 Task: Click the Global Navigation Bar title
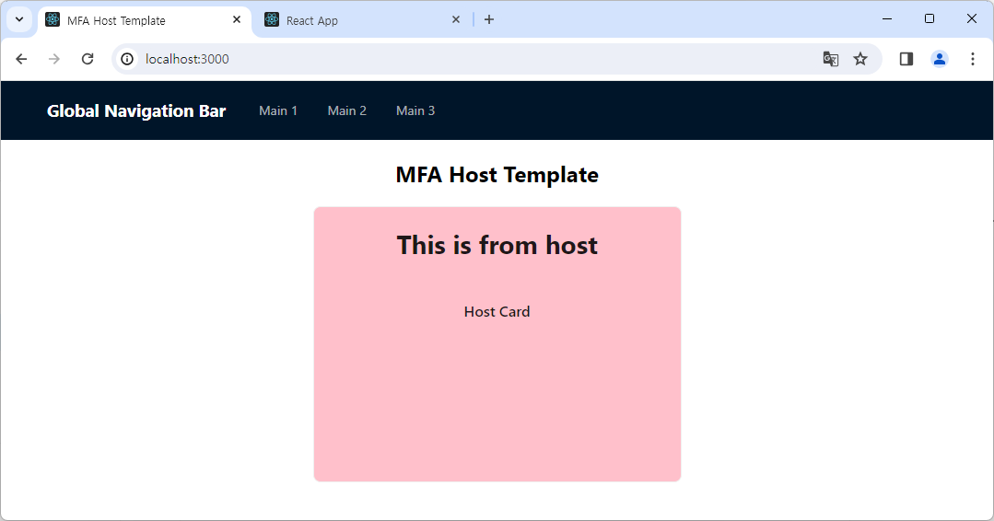pyautogui.click(x=136, y=110)
